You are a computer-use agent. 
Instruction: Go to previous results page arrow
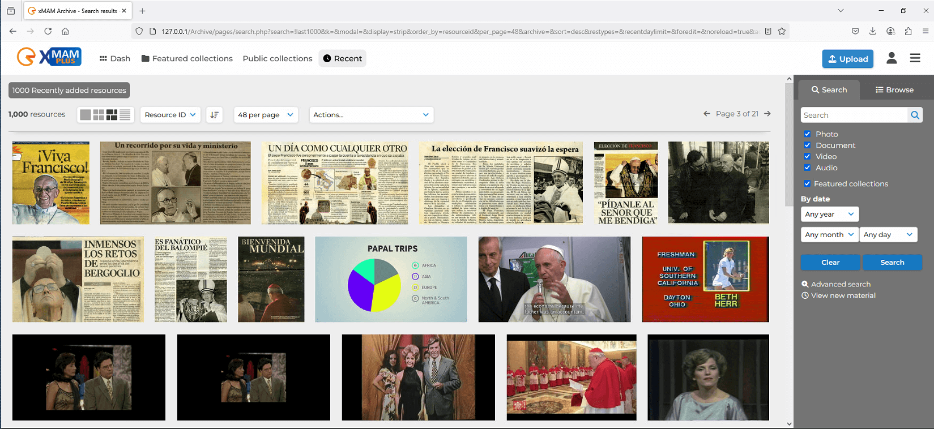tap(707, 114)
